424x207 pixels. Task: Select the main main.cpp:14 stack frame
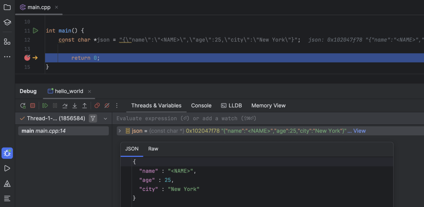click(64, 131)
